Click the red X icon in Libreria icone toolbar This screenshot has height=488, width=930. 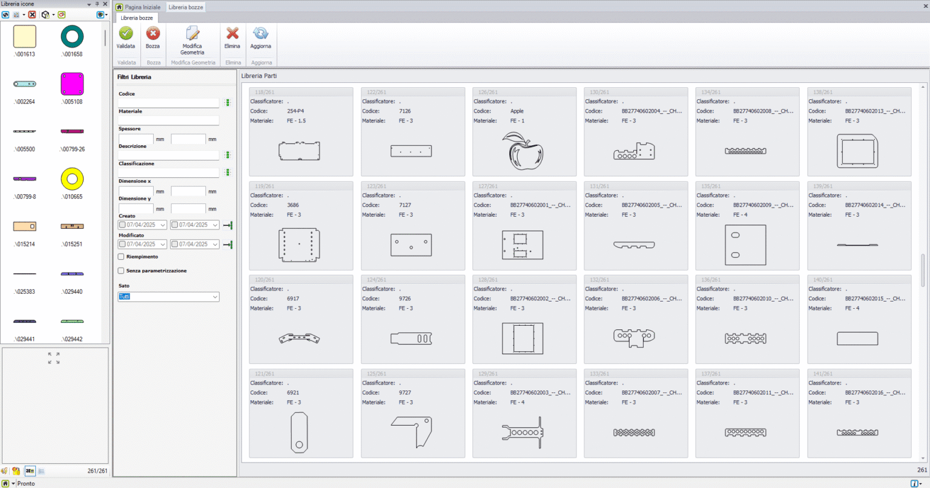(x=32, y=15)
